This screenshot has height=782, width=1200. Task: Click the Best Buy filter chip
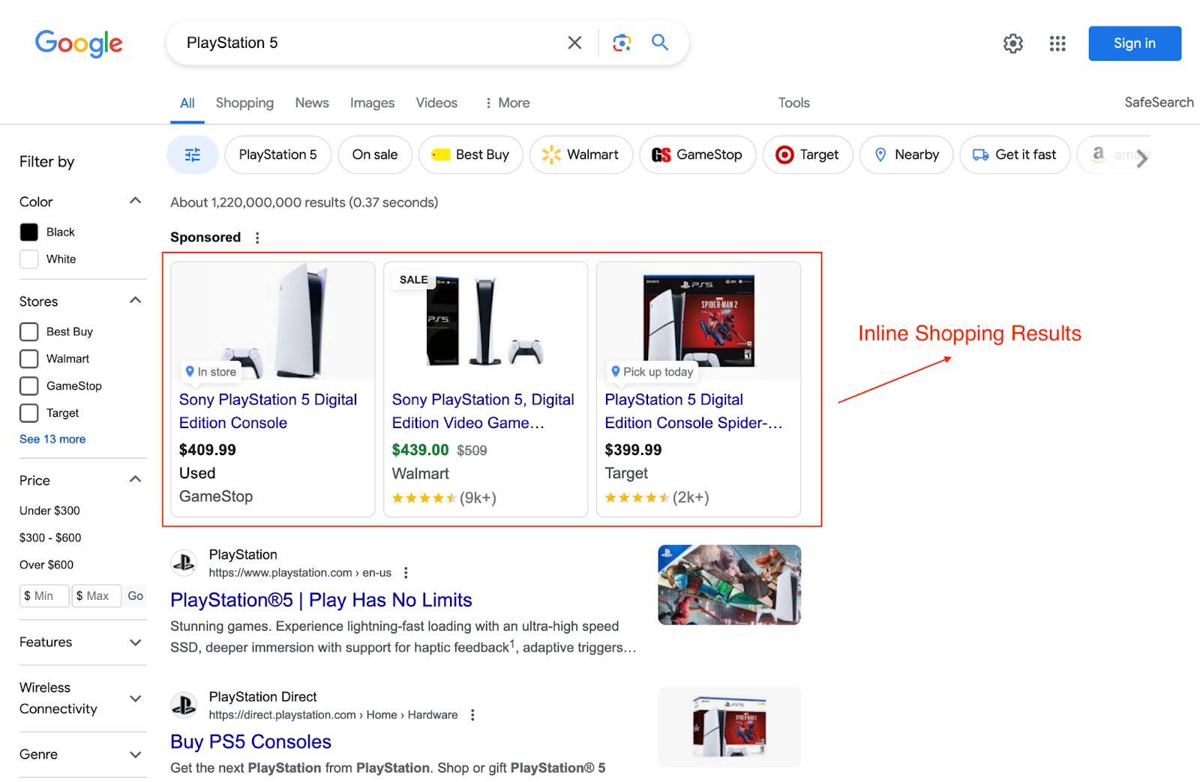pyautogui.click(x=471, y=154)
